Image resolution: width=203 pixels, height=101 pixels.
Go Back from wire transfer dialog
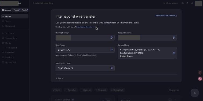[x=59, y=78]
